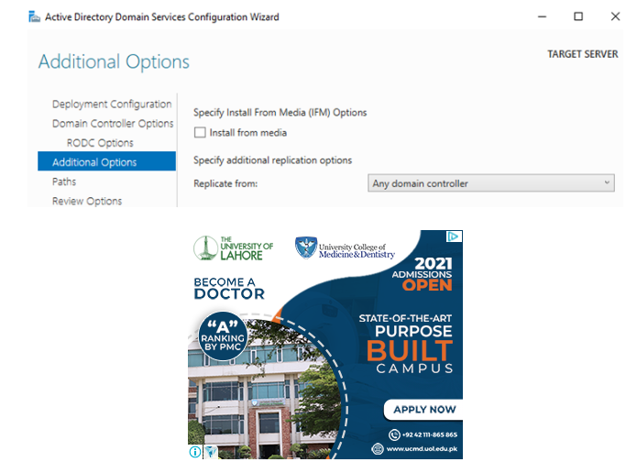Click the ad's small logo icon beside info
Viewport: 637px width, 473px height.
[211, 452]
